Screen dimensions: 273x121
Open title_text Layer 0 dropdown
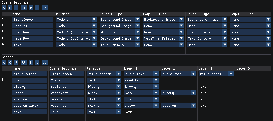tap(141, 74)
